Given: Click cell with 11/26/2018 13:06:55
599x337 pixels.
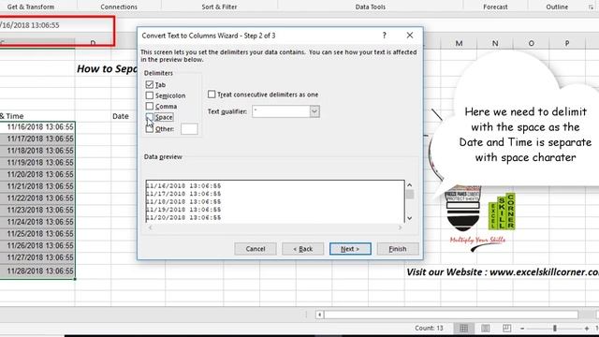Looking at the screenshot, I should click(37, 245).
